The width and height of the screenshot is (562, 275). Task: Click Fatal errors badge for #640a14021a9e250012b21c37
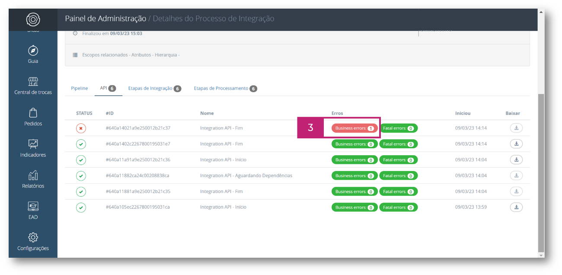point(399,128)
